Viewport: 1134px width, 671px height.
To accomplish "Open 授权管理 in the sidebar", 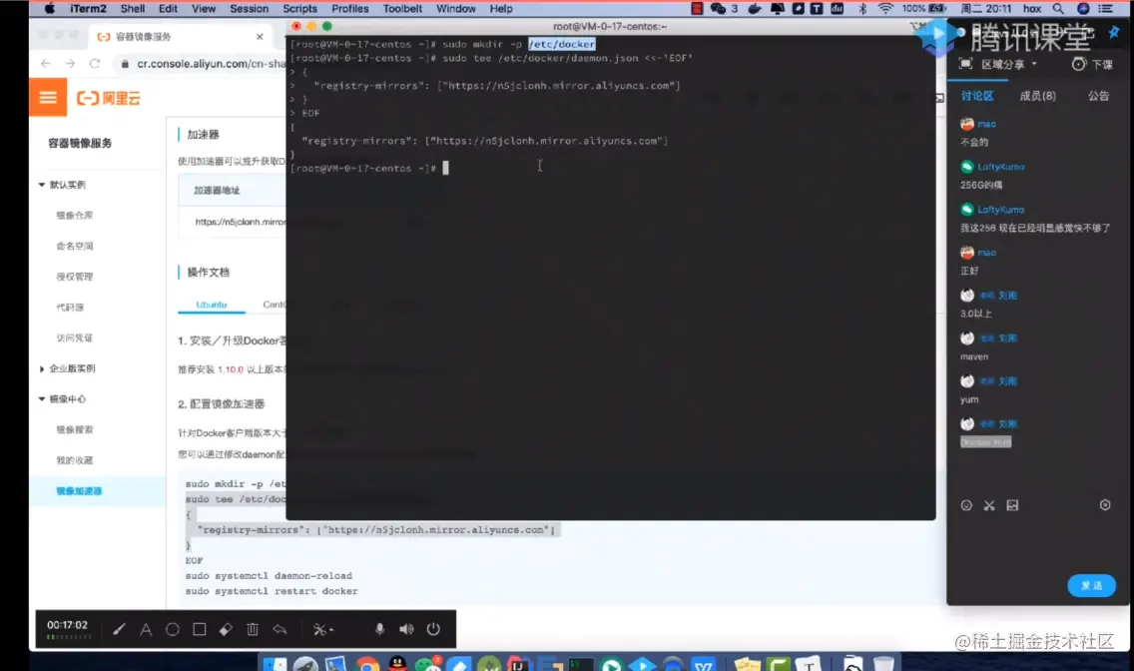I will tap(75, 277).
